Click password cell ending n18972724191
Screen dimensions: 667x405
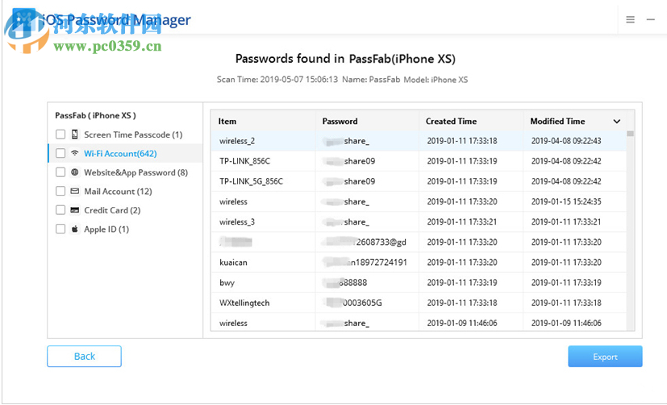click(365, 262)
